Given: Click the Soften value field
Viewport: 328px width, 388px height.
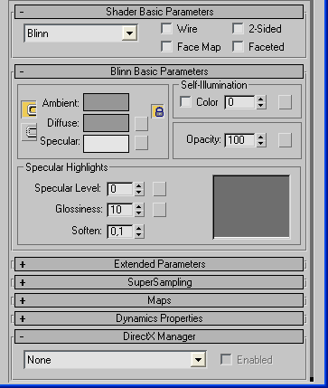Looking at the screenshot, I should coord(120,232).
